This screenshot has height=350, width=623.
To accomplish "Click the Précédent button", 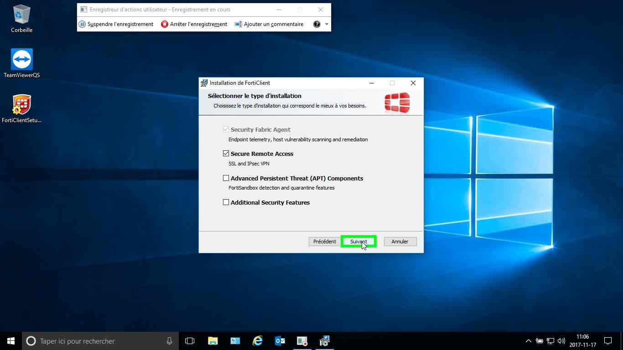I will (x=325, y=242).
